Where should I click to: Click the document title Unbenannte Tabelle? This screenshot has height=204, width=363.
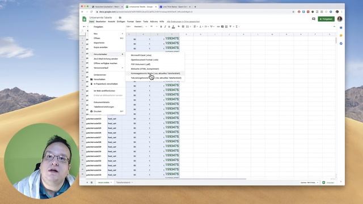click(x=100, y=18)
